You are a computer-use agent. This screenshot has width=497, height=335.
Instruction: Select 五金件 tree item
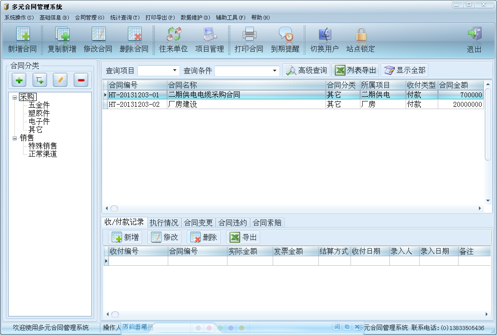[x=39, y=105]
